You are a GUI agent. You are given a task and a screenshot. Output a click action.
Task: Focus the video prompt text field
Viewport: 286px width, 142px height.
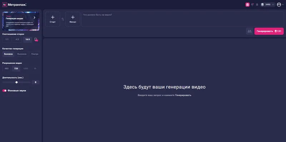pyautogui.click(x=183, y=19)
